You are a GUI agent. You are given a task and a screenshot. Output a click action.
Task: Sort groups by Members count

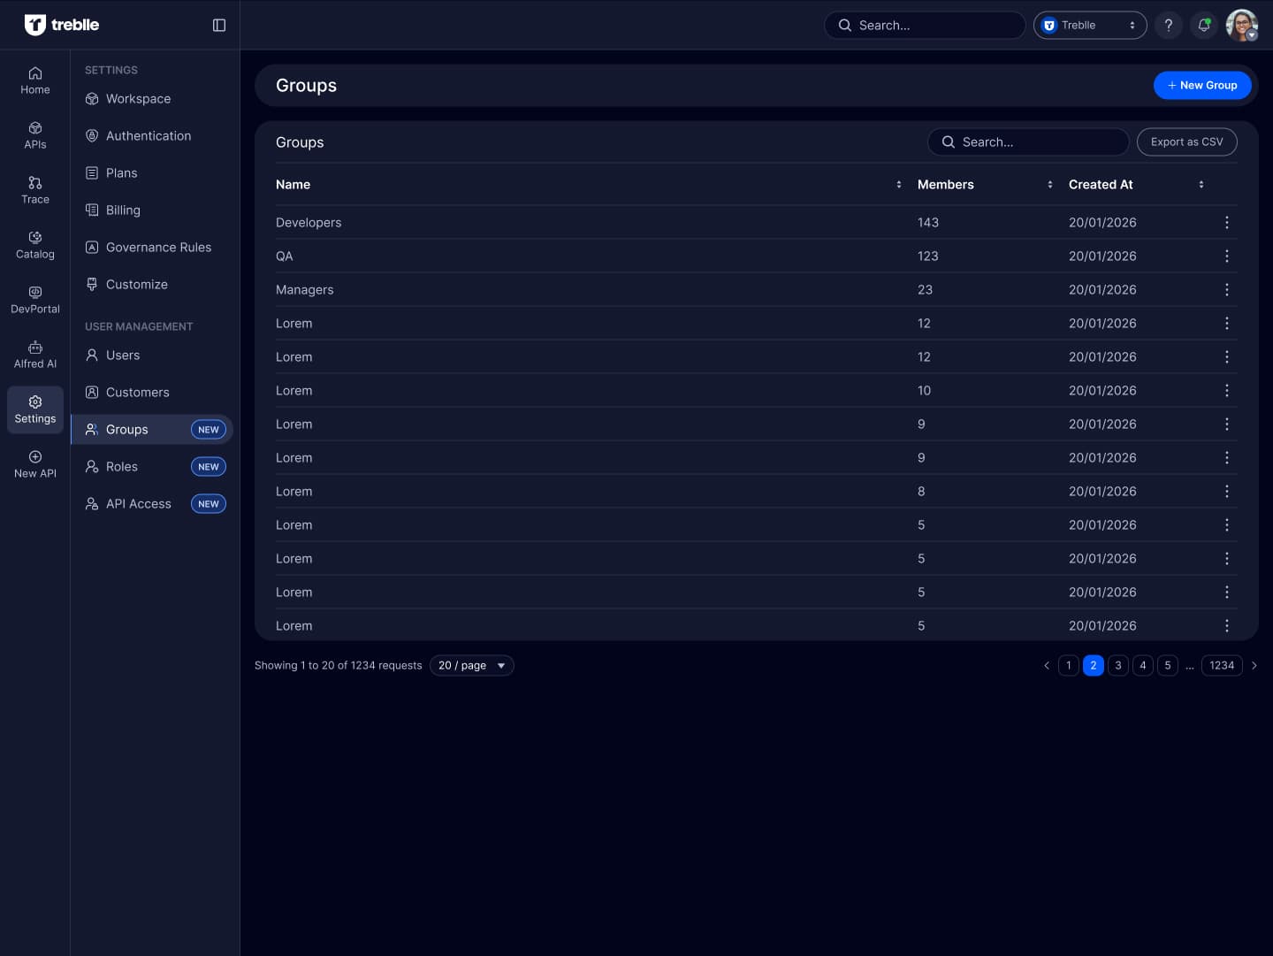pyautogui.click(x=1049, y=185)
